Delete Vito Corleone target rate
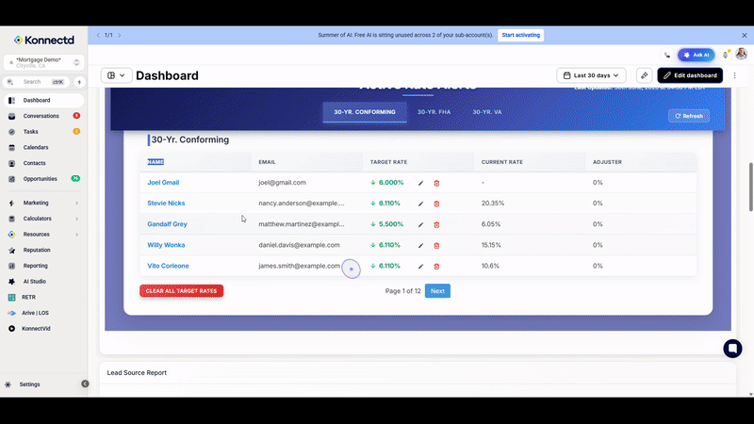 point(436,267)
